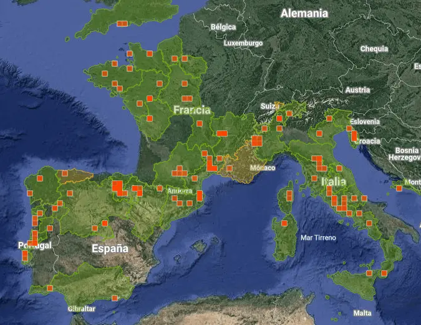The height and width of the screenshot is (325, 421).
Task: Click the marker left of Montenegro label
Action: tap(399, 188)
